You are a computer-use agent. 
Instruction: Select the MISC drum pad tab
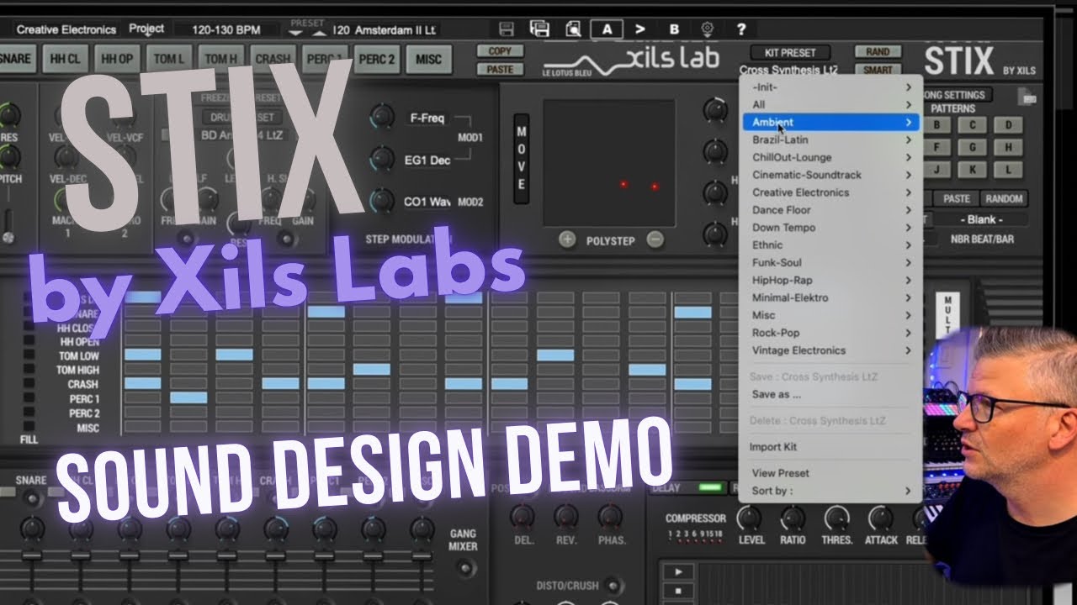(x=427, y=59)
